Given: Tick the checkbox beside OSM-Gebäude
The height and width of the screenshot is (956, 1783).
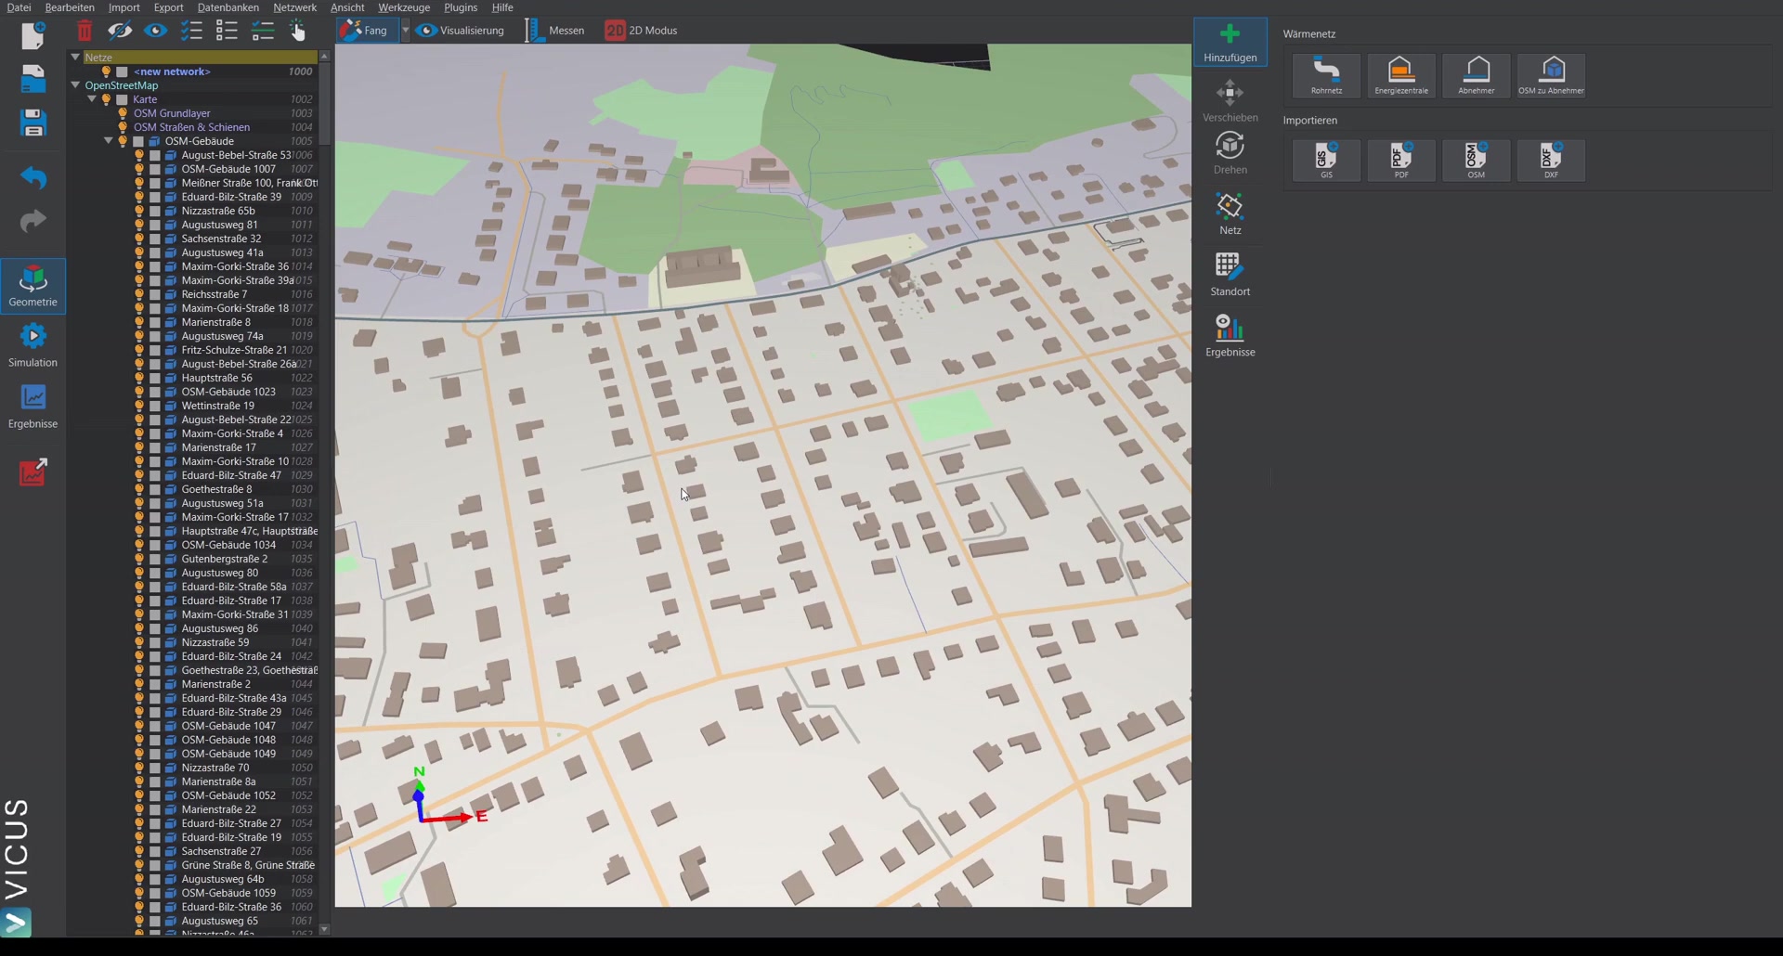Looking at the screenshot, I should click(138, 141).
